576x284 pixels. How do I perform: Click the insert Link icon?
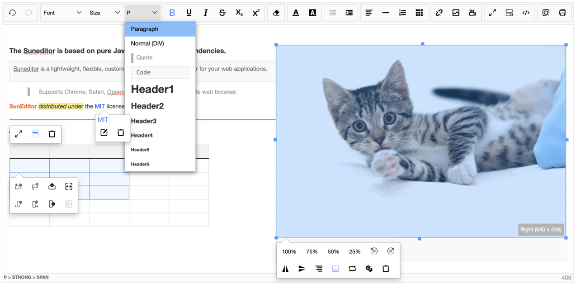439,13
